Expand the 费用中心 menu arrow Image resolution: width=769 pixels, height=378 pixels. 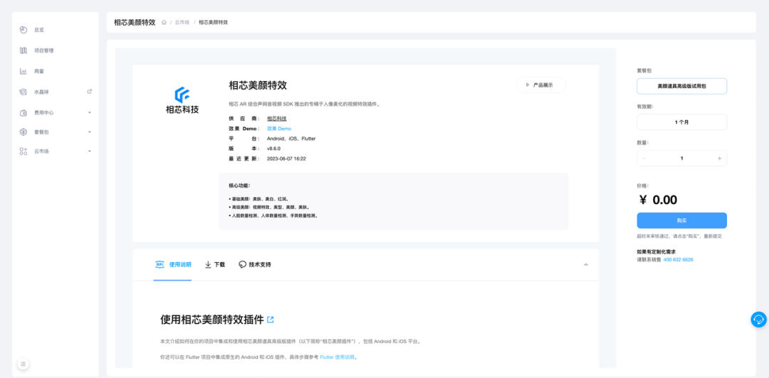click(90, 112)
